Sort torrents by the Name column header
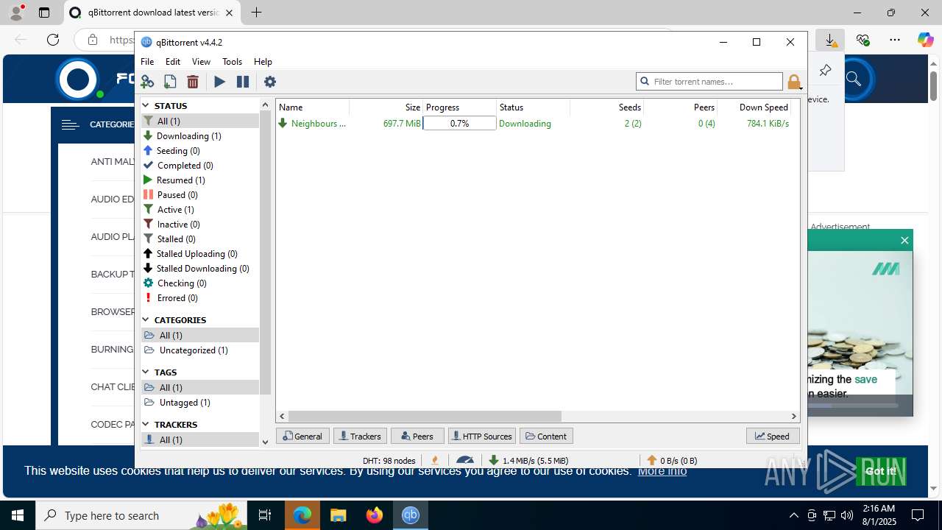Viewport: 942px width, 530px height. [x=312, y=107]
